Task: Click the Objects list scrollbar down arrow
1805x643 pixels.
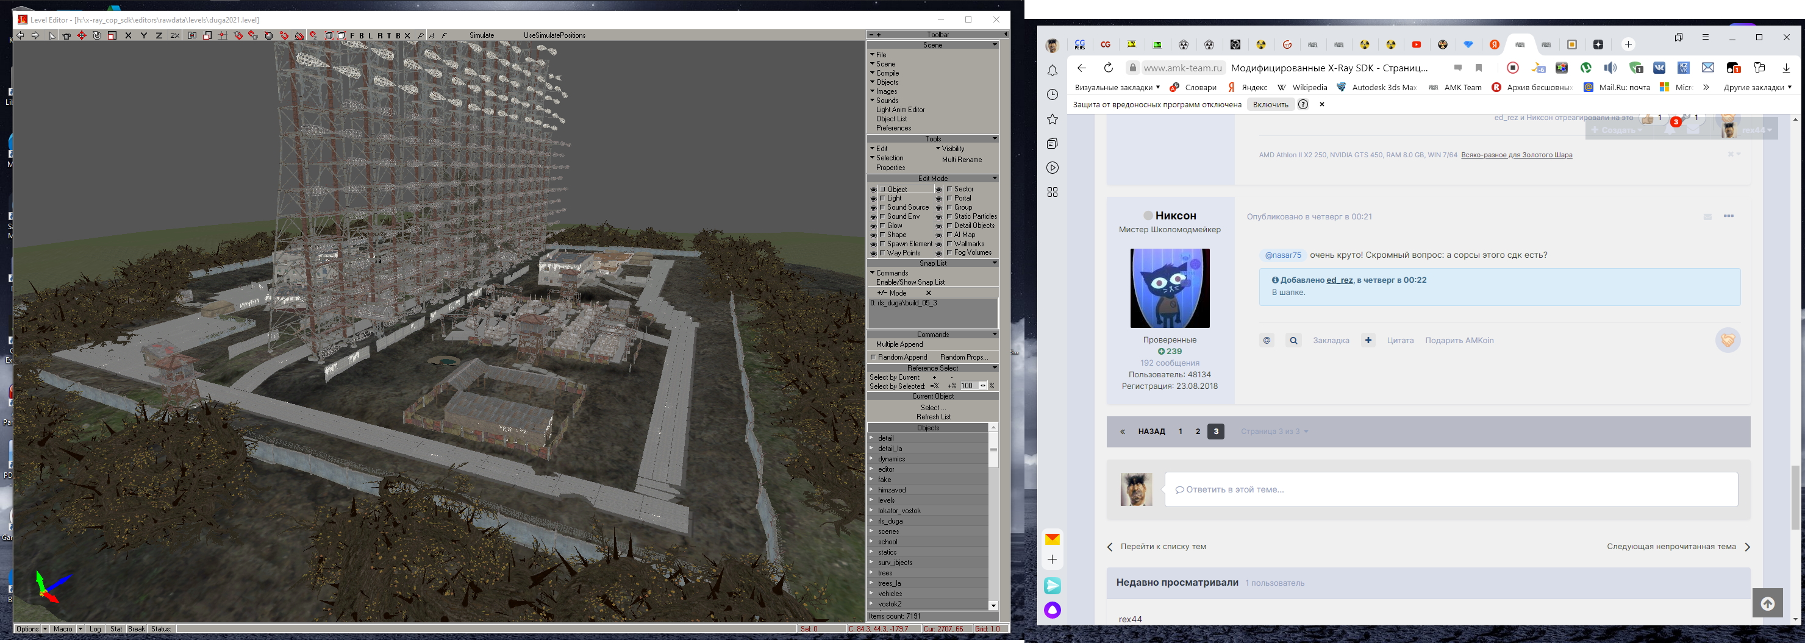Action: pos(993,605)
